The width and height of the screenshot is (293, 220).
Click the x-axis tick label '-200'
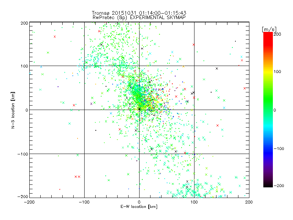pyautogui.click(x=29, y=202)
